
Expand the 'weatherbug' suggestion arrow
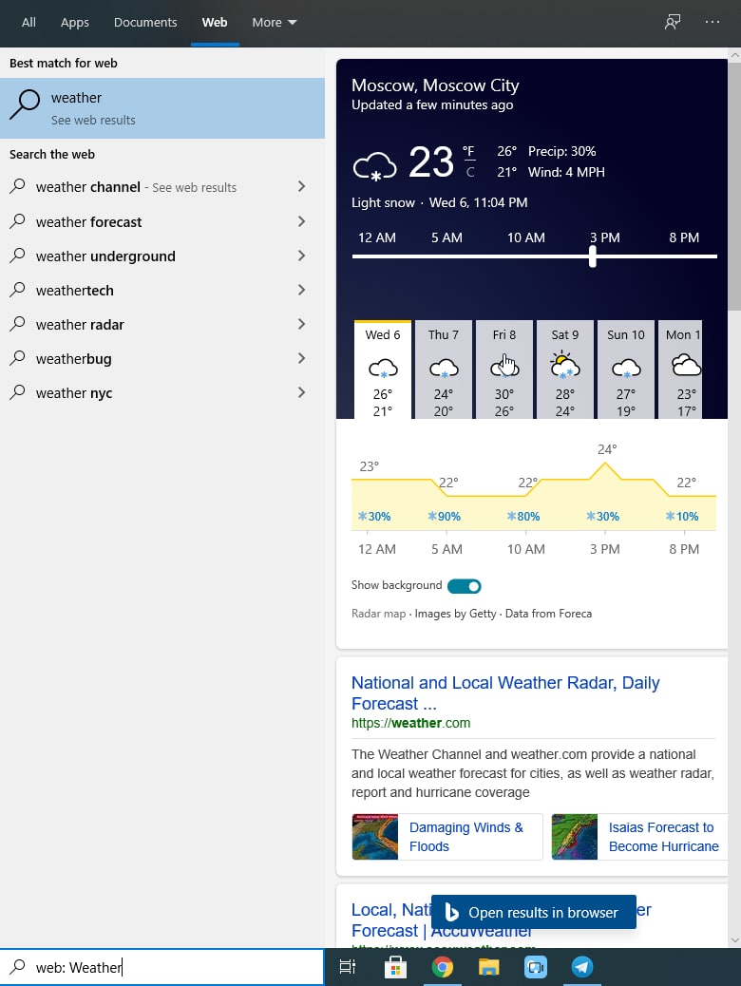(301, 358)
